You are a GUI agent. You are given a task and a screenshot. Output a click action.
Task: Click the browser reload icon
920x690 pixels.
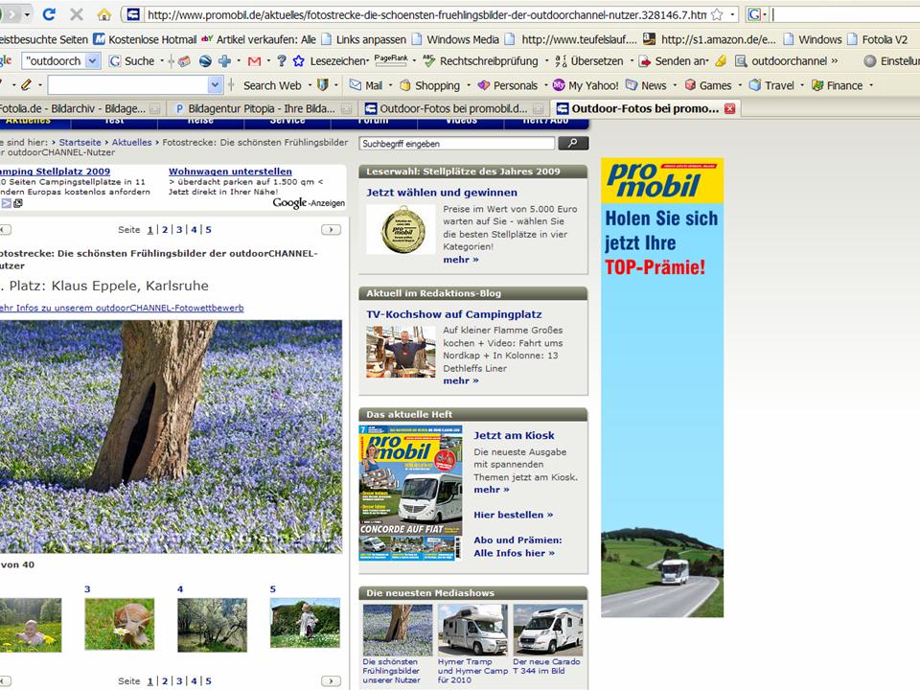coord(49,15)
